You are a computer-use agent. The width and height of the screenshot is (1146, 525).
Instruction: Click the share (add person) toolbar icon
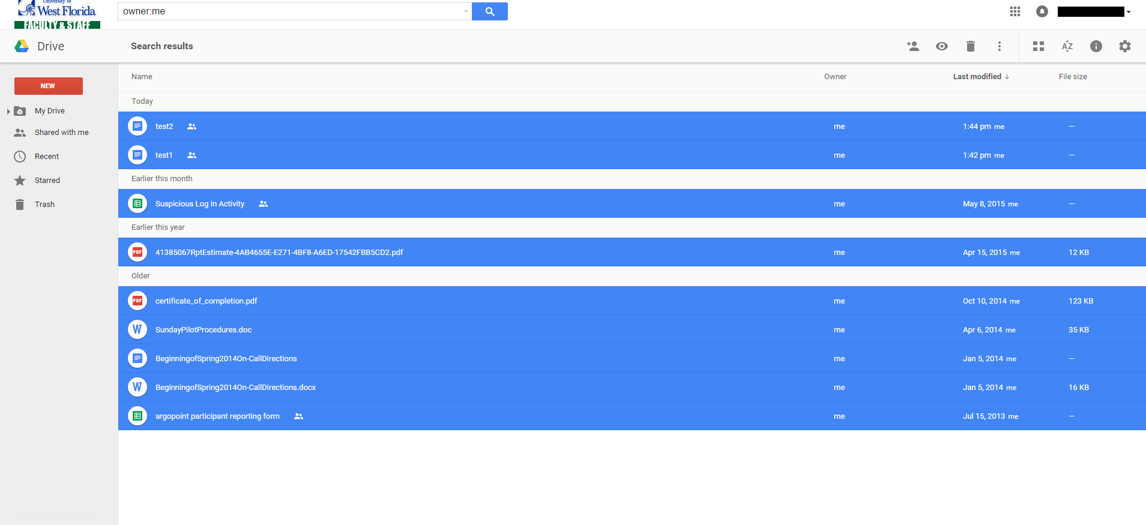tap(912, 46)
